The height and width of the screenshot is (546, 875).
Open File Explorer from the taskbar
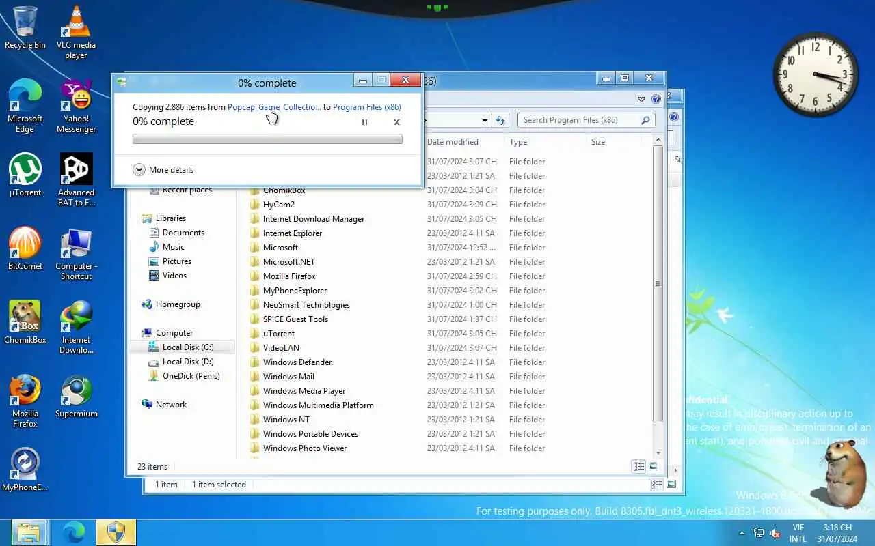pos(29,532)
